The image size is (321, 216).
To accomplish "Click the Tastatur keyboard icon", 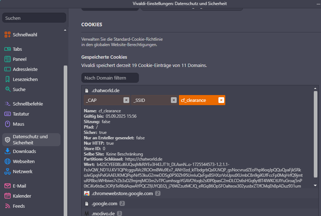I will [8, 114].
